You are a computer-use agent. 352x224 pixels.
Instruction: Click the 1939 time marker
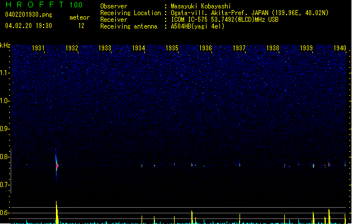pos(306,48)
